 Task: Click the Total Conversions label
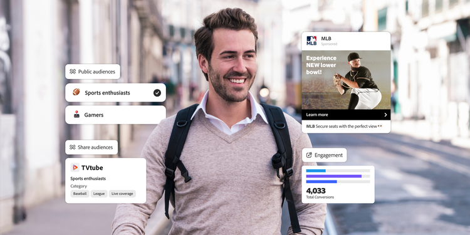point(320,197)
